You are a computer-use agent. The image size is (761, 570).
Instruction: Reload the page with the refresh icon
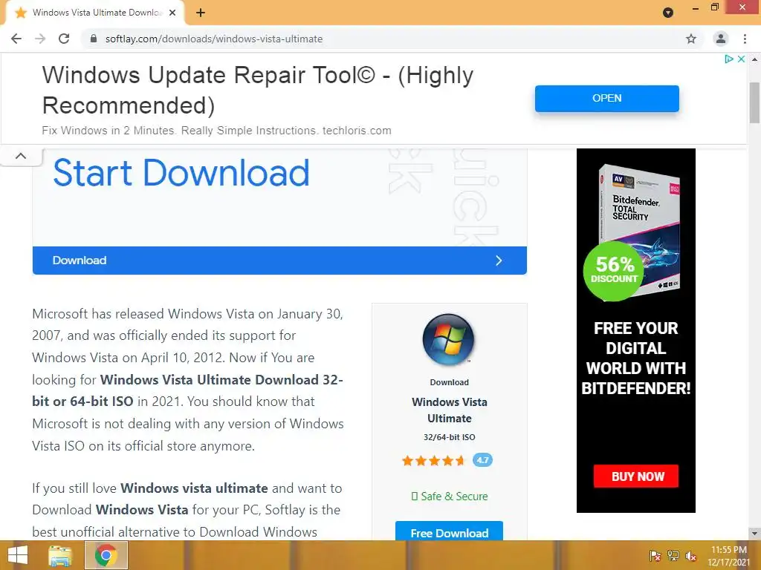coord(64,39)
